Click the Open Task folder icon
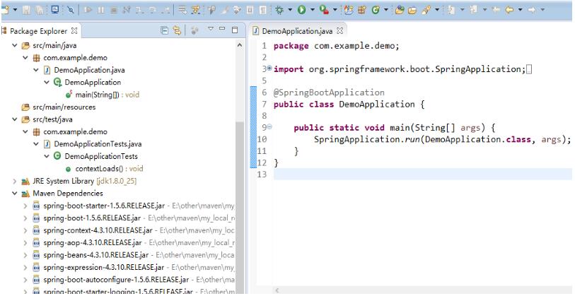 point(412,11)
